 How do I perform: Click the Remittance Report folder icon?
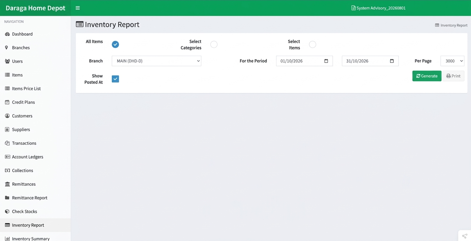coord(7,198)
